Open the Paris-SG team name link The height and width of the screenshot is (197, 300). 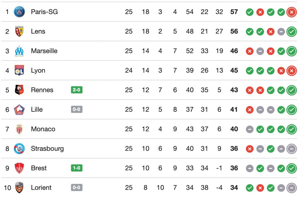(x=44, y=12)
